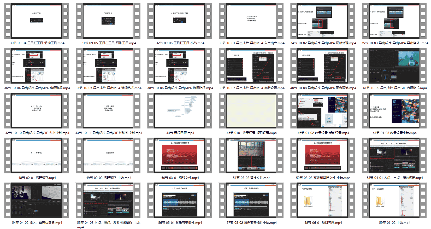431x229 pixels.
Task: Click the file name '47节 01-03 收录设置小结.mp4'
Action: pos(395,133)
